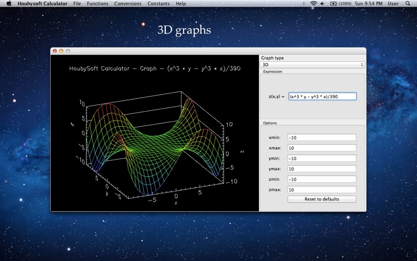Click the battery status icon

pyautogui.click(x=340, y=4)
